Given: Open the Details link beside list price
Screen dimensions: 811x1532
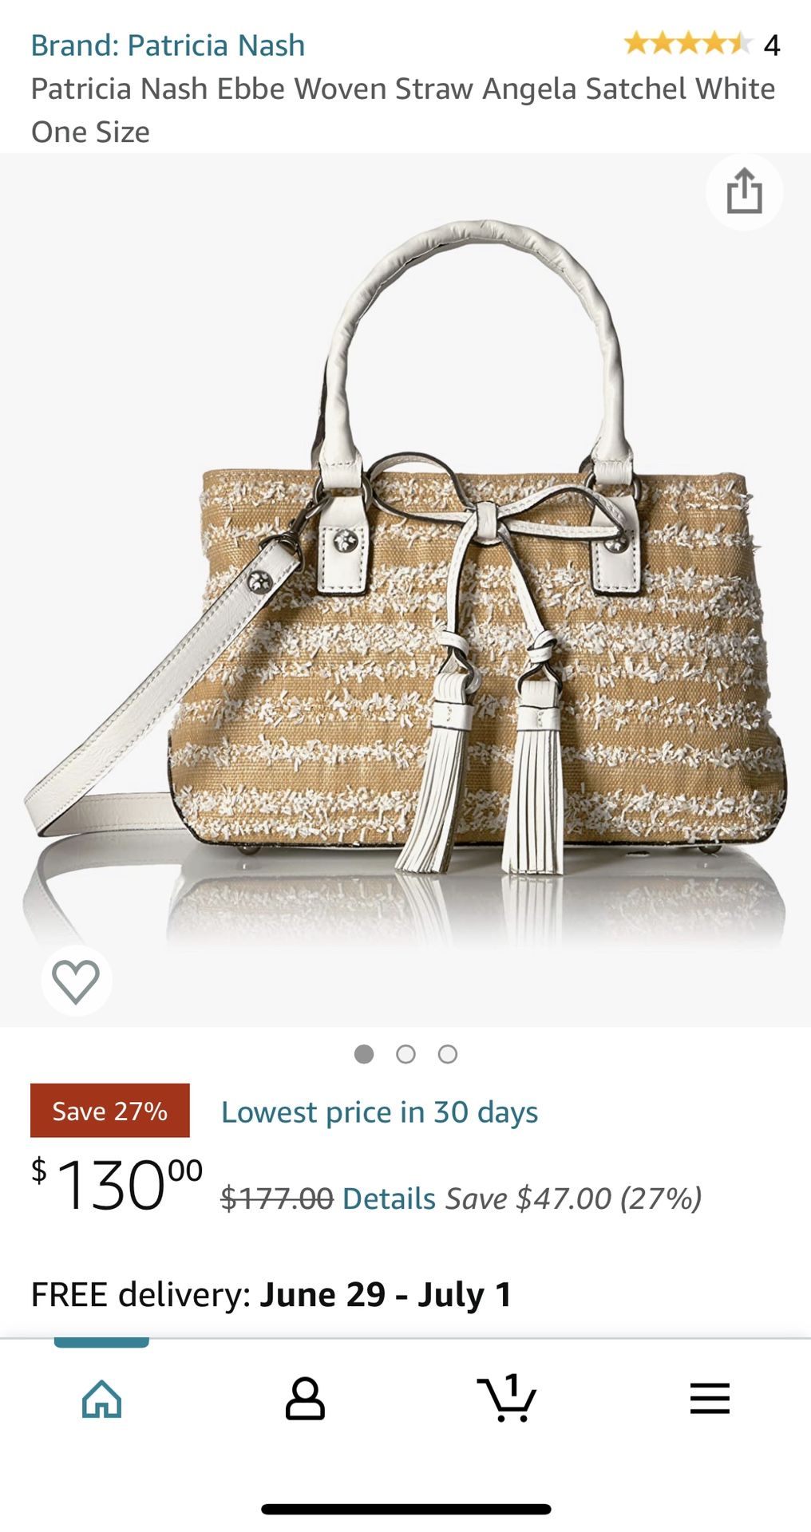Looking at the screenshot, I should coord(389,1198).
